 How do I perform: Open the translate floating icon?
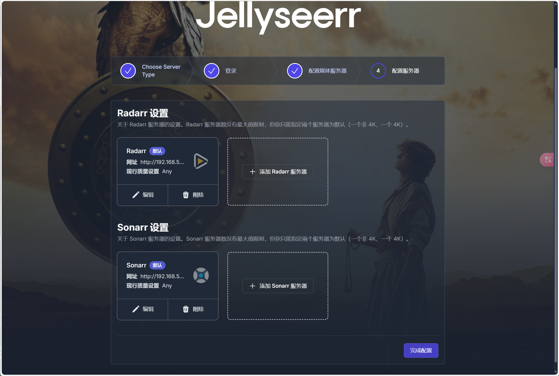[547, 160]
